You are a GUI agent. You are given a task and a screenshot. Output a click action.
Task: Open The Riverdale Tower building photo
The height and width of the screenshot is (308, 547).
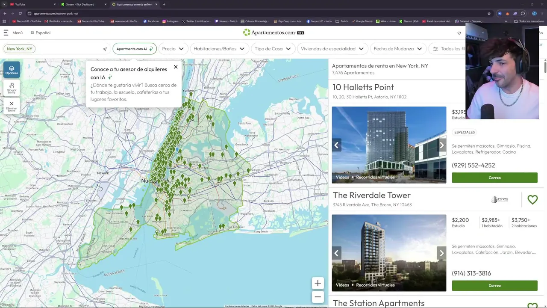click(389, 253)
